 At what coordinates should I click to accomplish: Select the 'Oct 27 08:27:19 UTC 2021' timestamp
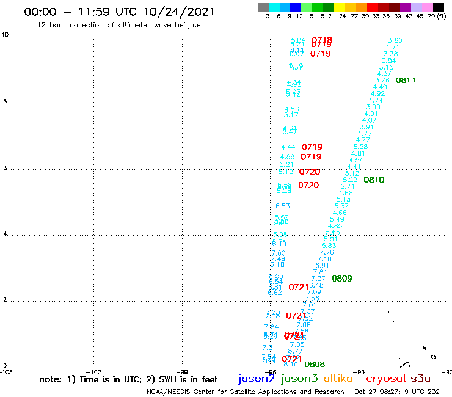pos(399,392)
